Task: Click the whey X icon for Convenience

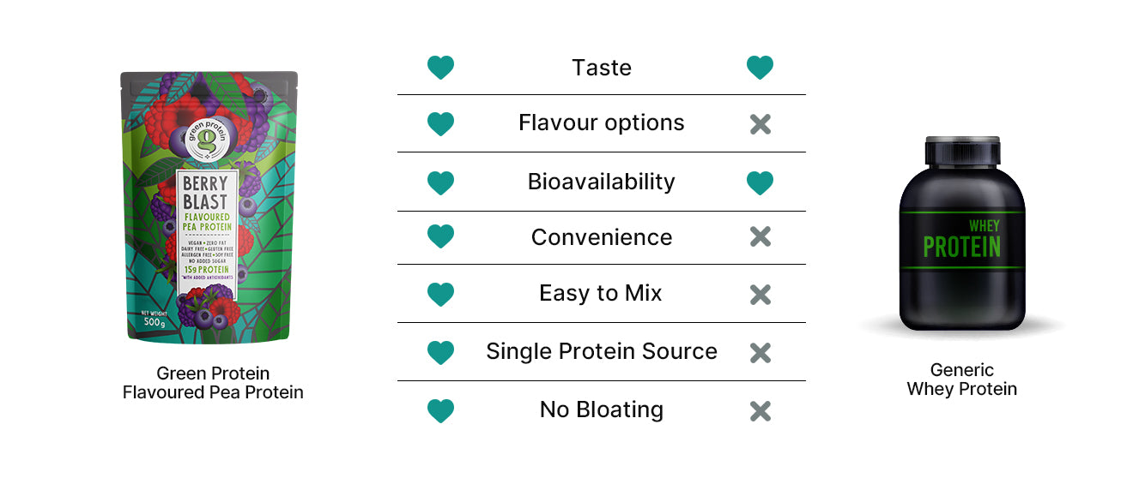Action: [760, 237]
